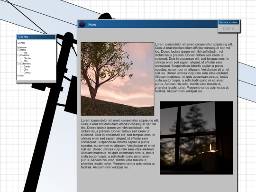256x192 pixels.
Task: Open the Creations entry in Site Map
Action: click(25, 55)
